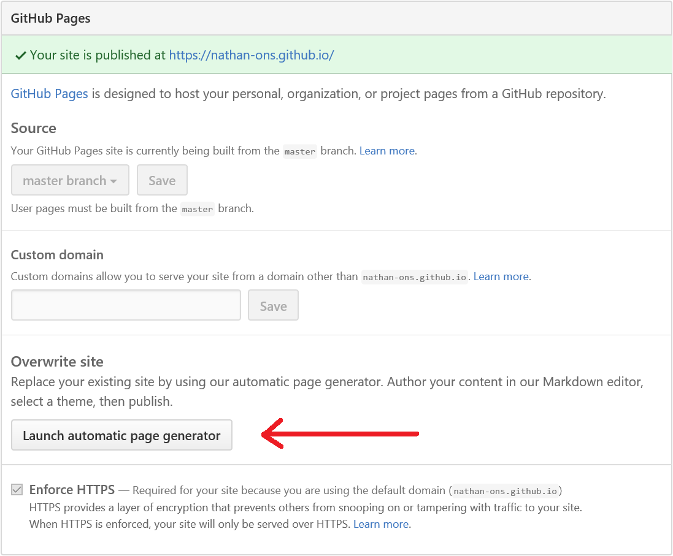Click Save button next to custom domain field

tap(273, 305)
